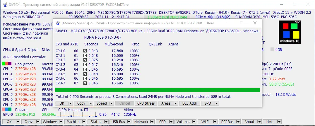Toggle the CPU-1 checkbox
This screenshot has height=126, width=315.
point(85,55)
